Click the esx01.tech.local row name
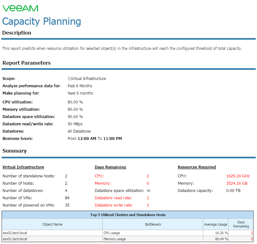 (x=15, y=239)
